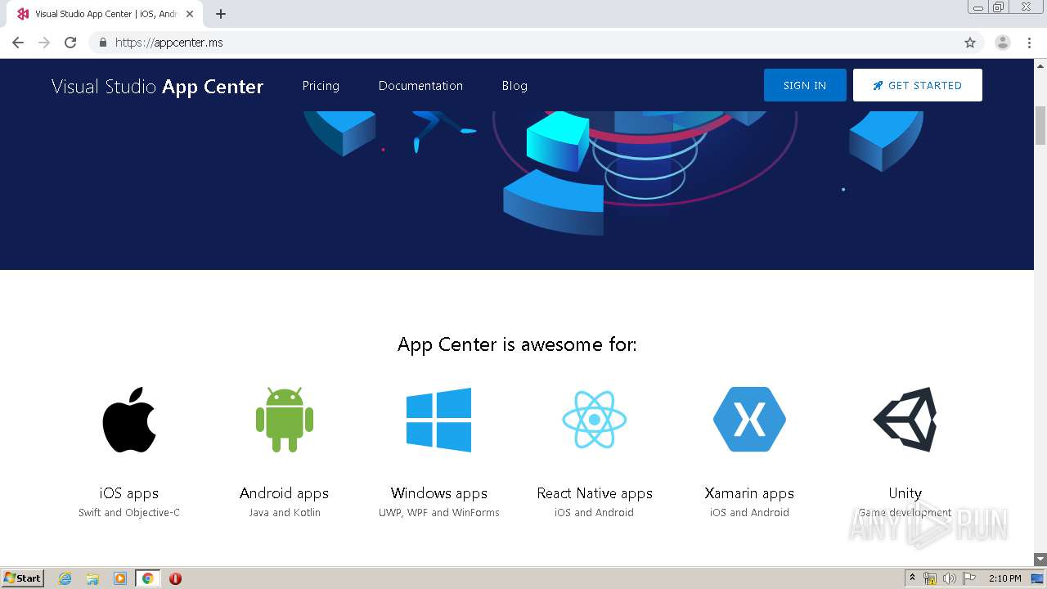Click the UWP, WPF and WinForms text
The image size is (1047, 589).
pos(439,513)
